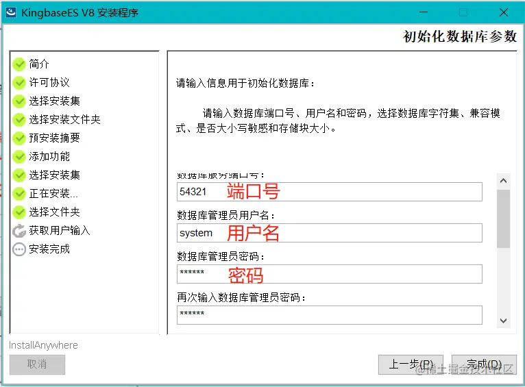
Task: Click the 数据库管理员密码 password field
Action: (330, 274)
